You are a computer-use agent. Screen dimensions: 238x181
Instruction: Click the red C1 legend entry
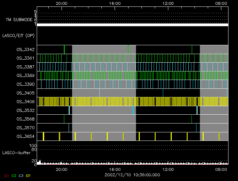tap(6, 176)
